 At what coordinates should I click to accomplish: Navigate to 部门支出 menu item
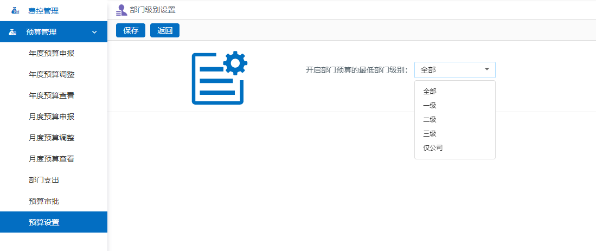(x=44, y=180)
